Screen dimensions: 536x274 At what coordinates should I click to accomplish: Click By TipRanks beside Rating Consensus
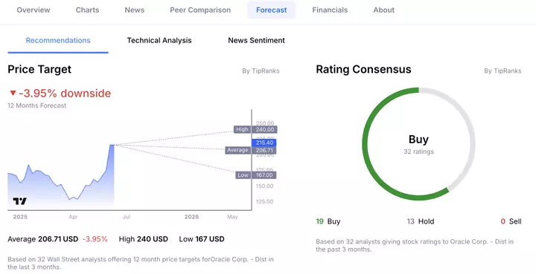tap(502, 71)
